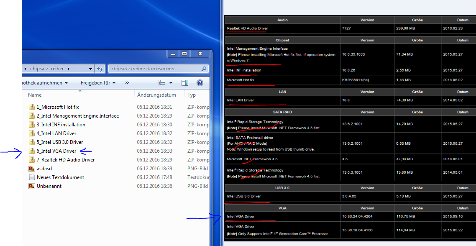Click the image icon of asdasd
476x246 pixels.
[x=31, y=169]
